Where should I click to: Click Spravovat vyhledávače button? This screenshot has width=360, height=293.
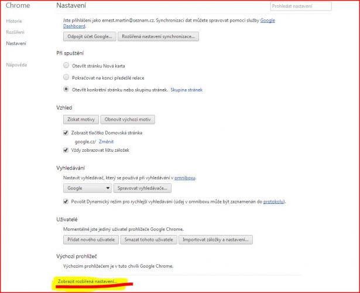pyautogui.click(x=142, y=188)
